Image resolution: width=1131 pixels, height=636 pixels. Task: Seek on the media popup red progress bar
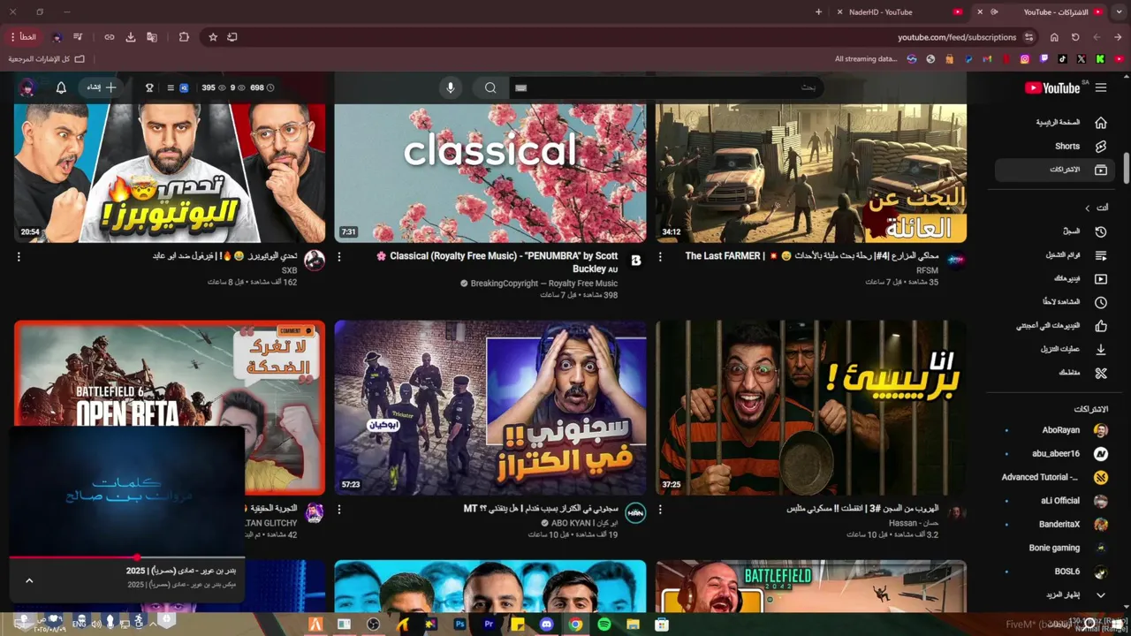click(127, 557)
